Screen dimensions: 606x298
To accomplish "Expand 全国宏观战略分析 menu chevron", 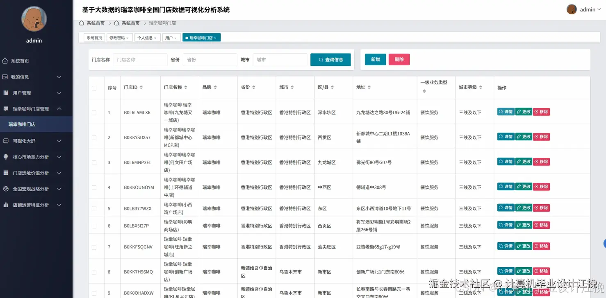I will pos(59,189).
